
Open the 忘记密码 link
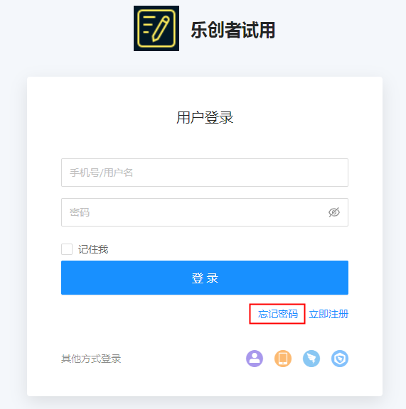(278, 314)
